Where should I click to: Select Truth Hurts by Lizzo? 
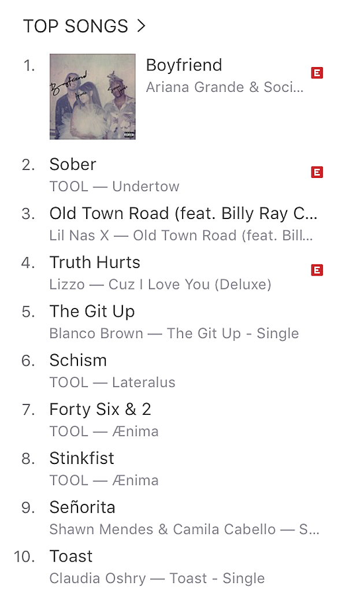coord(95,262)
